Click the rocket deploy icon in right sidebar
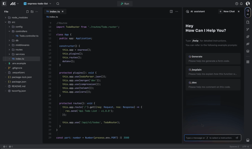252x149 pixels. (x=248, y=37)
